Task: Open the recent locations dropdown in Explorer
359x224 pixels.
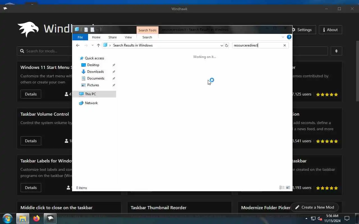Action: 93,45
